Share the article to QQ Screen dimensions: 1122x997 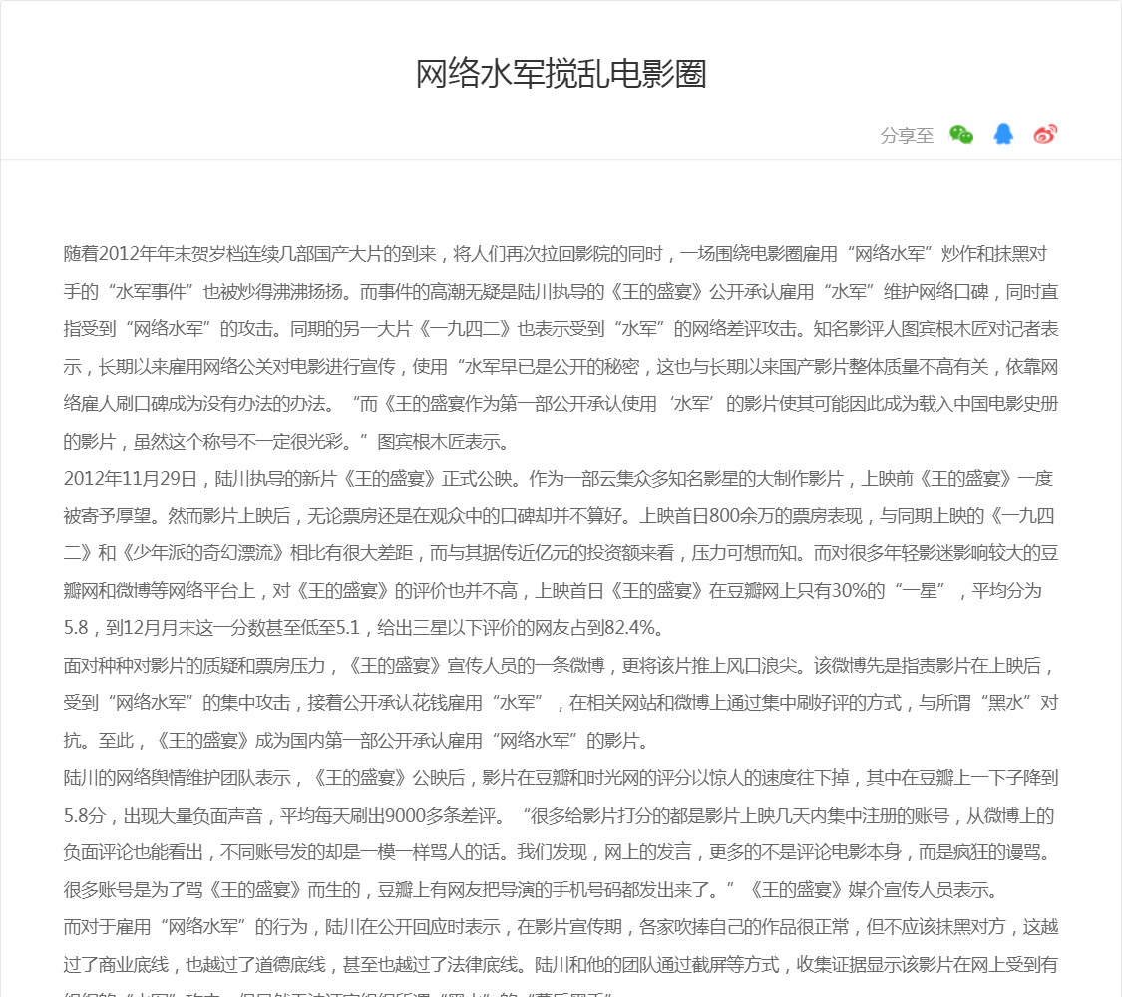coord(1003,135)
